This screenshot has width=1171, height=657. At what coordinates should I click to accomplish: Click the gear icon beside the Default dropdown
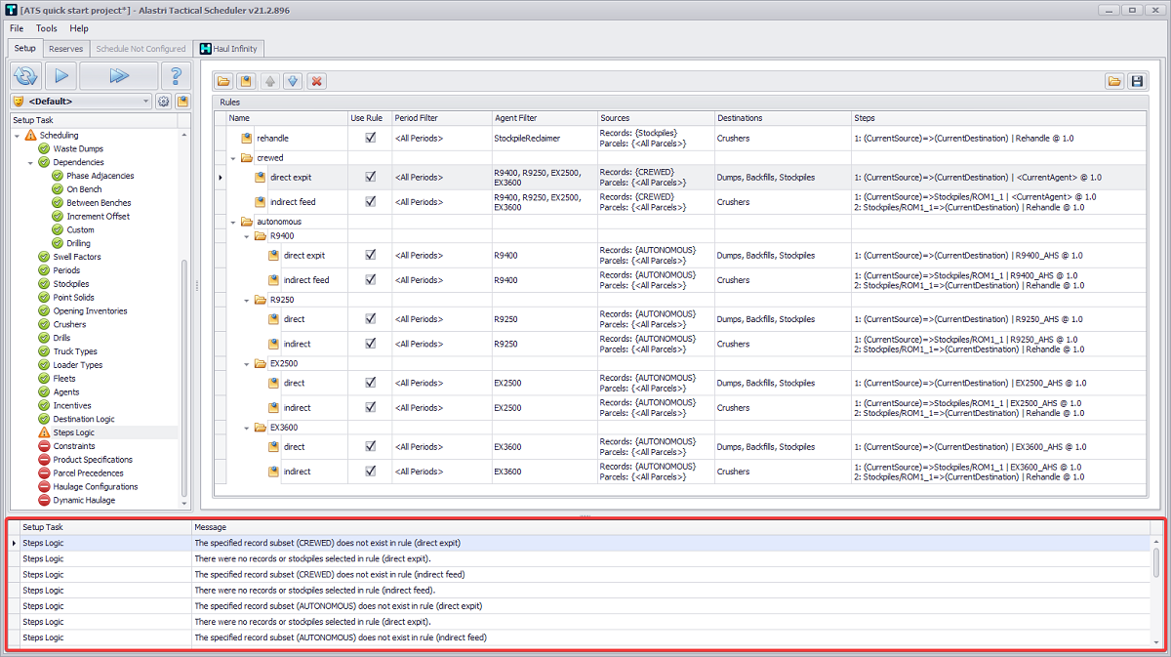click(x=164, y=102)
